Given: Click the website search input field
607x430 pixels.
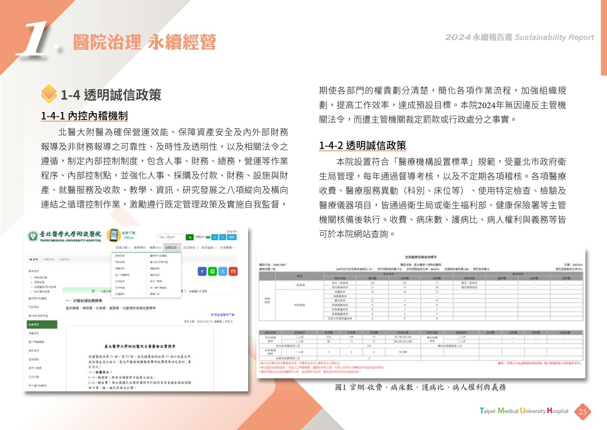Looking at the screenshot, I should (x=171, y=237).
